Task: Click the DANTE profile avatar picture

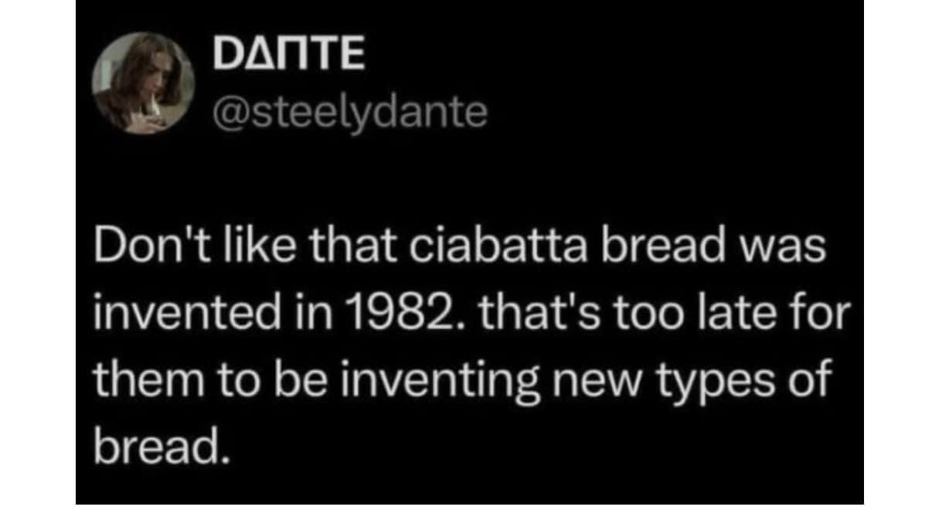Action: tap(143, 85)
